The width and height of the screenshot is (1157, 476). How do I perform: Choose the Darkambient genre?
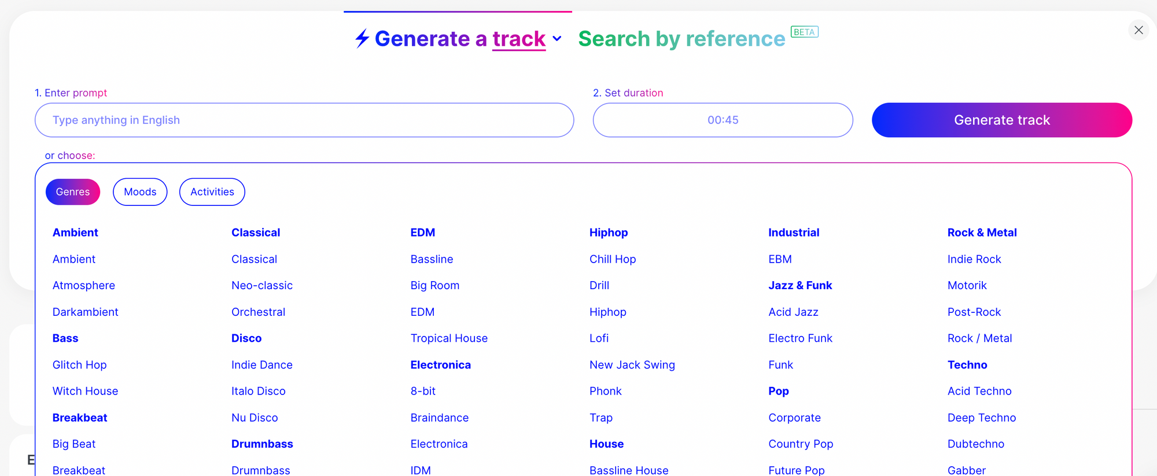[x=86, y=312]
